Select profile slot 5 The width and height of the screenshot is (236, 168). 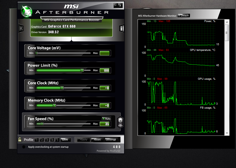pyautogui.click(x=57, y=140)
